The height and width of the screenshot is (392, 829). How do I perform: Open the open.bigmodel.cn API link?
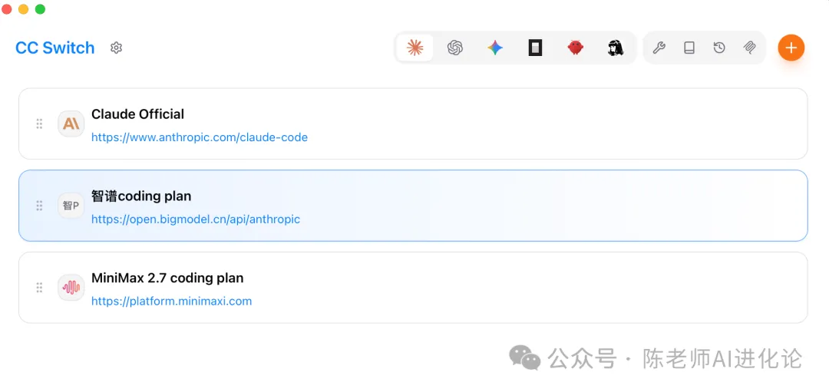196,219
